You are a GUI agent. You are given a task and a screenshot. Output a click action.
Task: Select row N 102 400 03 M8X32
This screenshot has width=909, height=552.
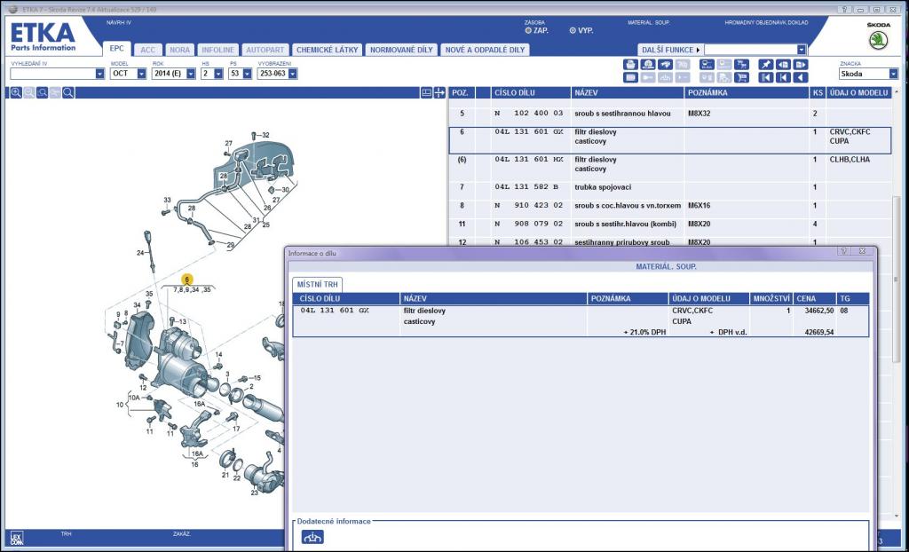point(671,114)
